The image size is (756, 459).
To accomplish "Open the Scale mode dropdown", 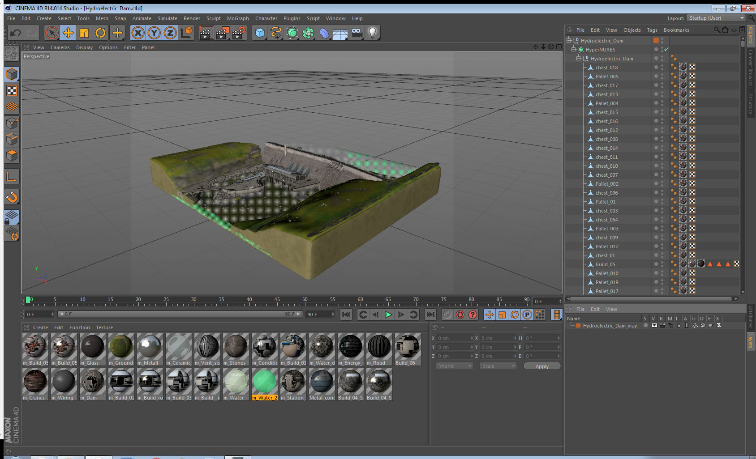I will click(x=498, y=366).
